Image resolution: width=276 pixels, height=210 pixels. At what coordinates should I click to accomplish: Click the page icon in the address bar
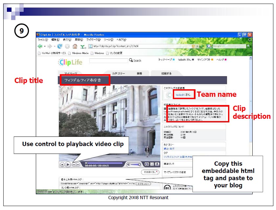pos(90,46)
